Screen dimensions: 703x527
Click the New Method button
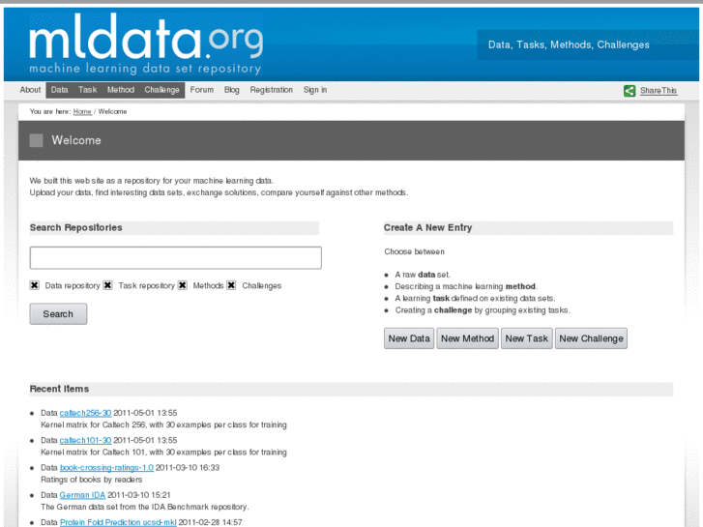[468, 338]
